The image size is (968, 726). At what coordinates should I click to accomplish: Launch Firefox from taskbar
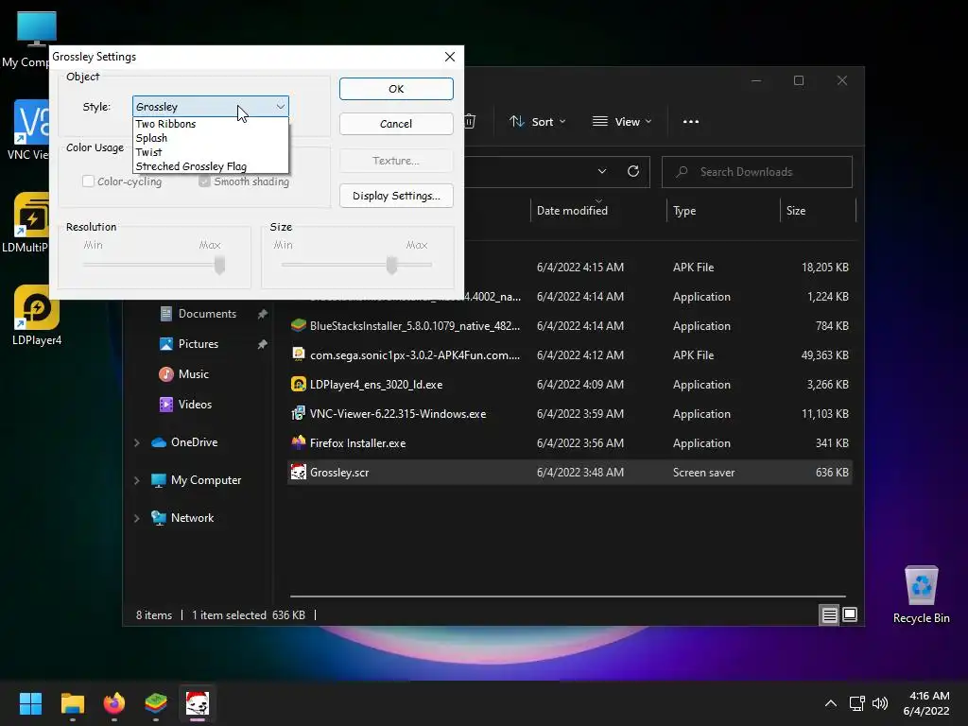[x=114, y=703]
